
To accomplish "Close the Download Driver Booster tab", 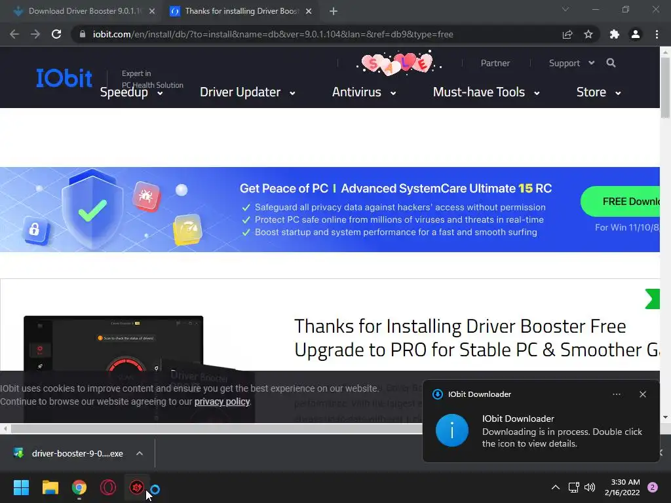I will click(152, 12).
